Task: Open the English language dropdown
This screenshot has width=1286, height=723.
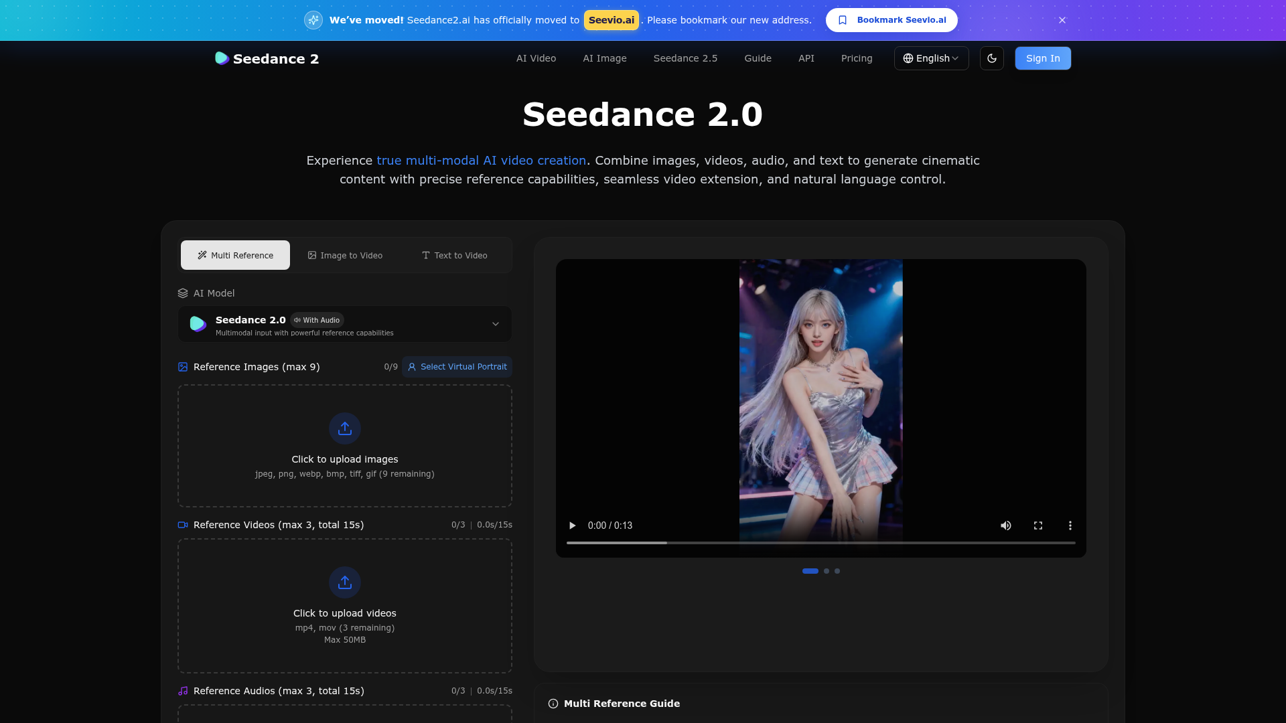Action: tap(931, 58)
